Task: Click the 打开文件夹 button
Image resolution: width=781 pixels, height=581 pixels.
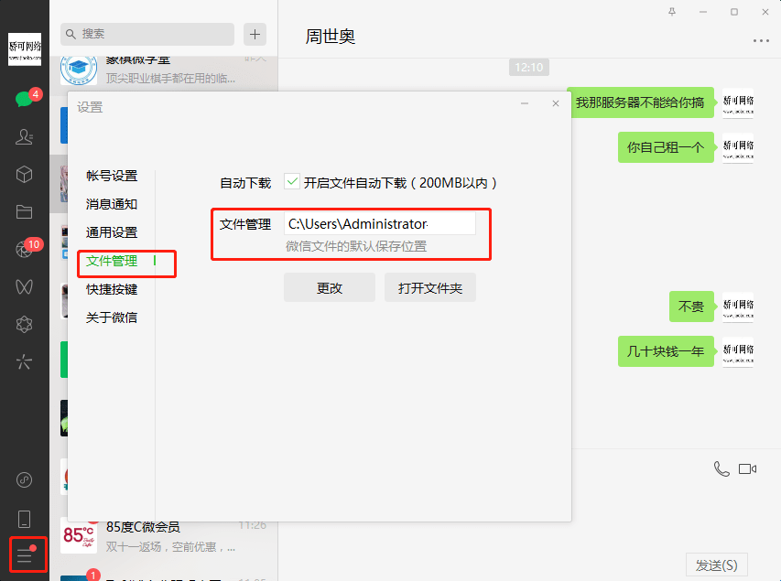Action: 429,287
